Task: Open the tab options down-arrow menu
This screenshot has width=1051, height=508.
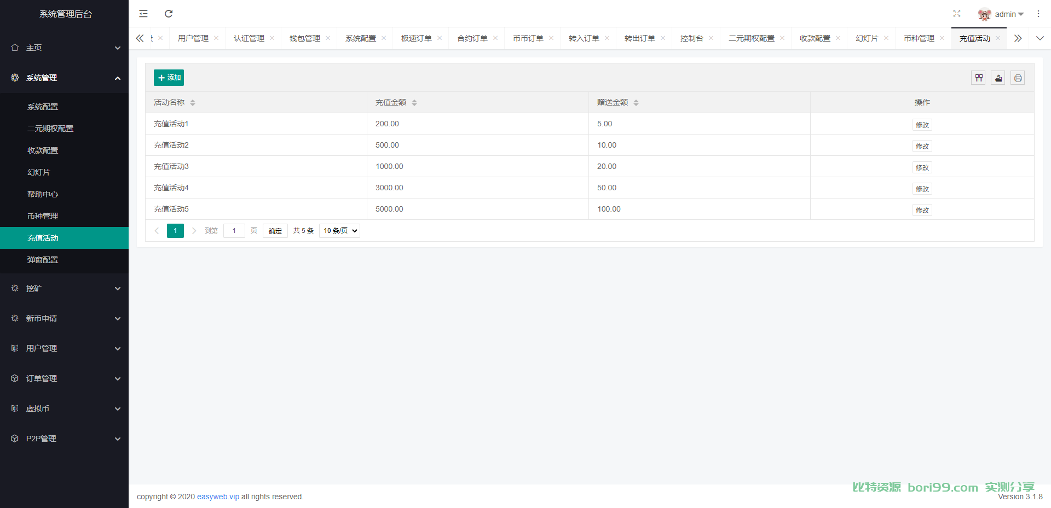Action: (1040, 38)
